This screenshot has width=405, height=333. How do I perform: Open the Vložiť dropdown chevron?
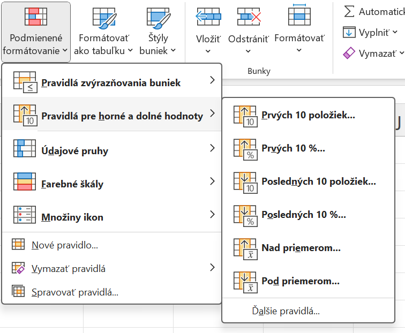coord(208,51)
